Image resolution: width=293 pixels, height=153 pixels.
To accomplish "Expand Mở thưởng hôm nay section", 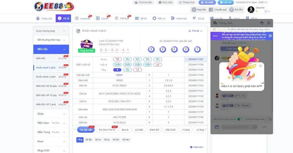I will pos(51,40).
